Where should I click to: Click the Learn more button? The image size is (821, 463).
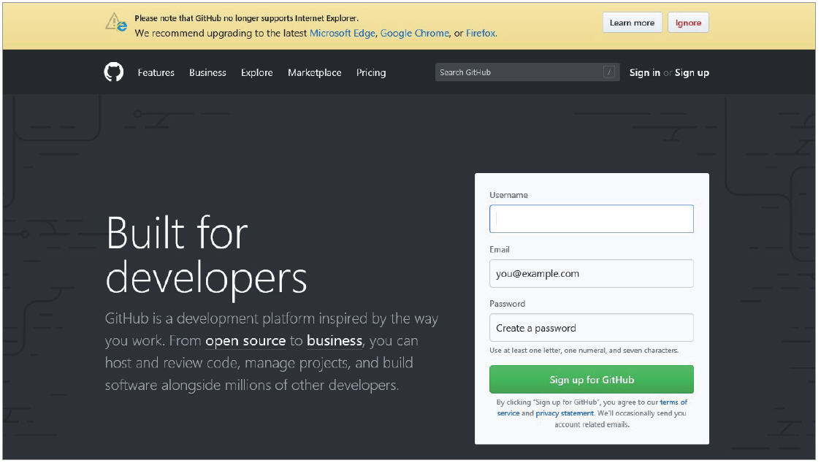coord(632,23)
